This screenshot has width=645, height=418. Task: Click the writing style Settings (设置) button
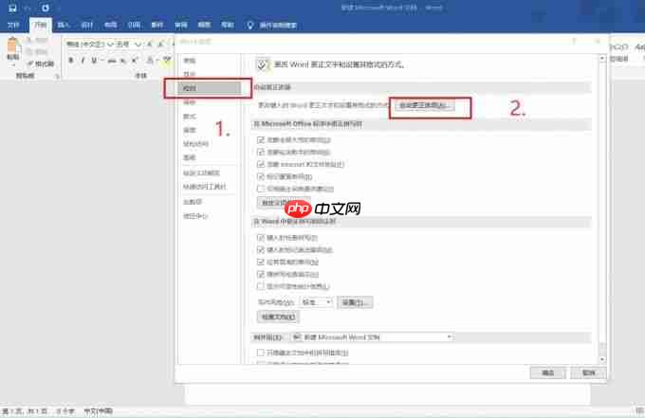coord(355,302)
